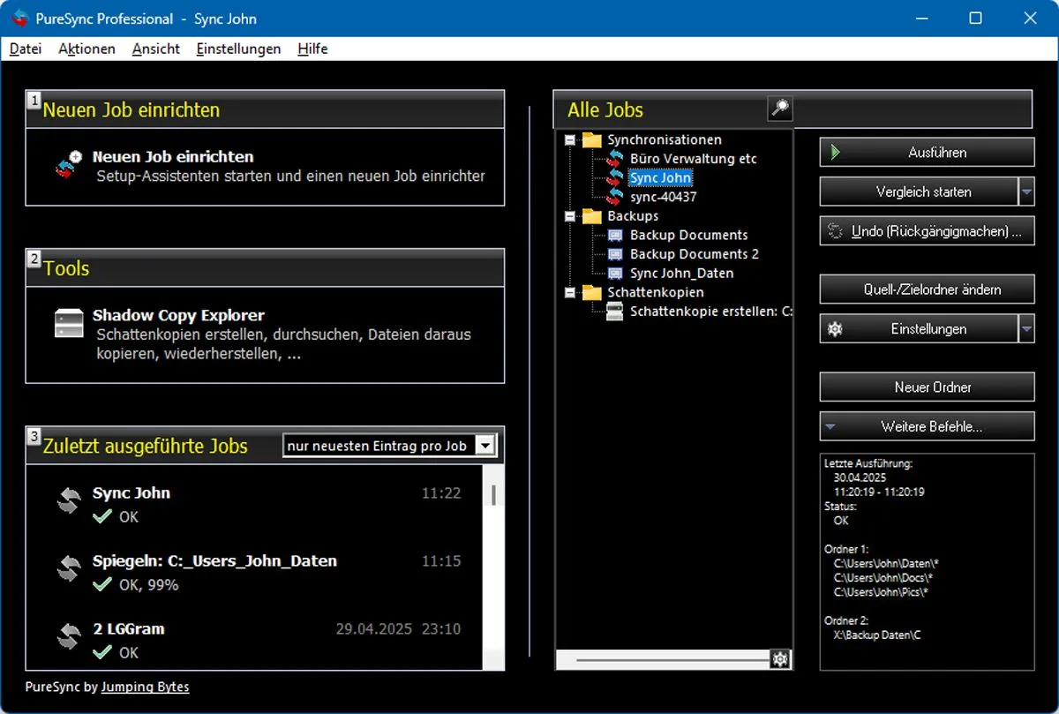Click the sync arrows icon beside Büro Verwaltung etc
The image size is (1059, 714).
coord(617,159)
